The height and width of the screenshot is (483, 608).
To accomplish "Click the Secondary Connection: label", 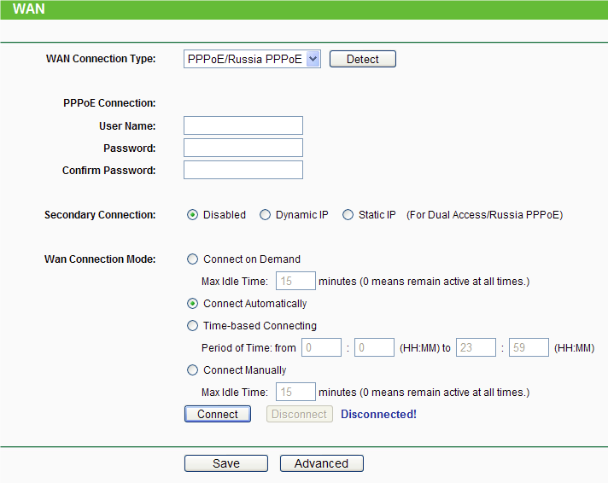I will coord(100,215).
